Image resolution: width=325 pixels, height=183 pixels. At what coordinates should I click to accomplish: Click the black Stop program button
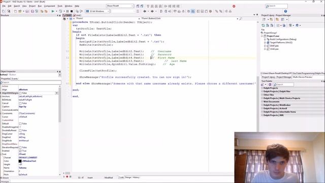click(x=72, y=11)
